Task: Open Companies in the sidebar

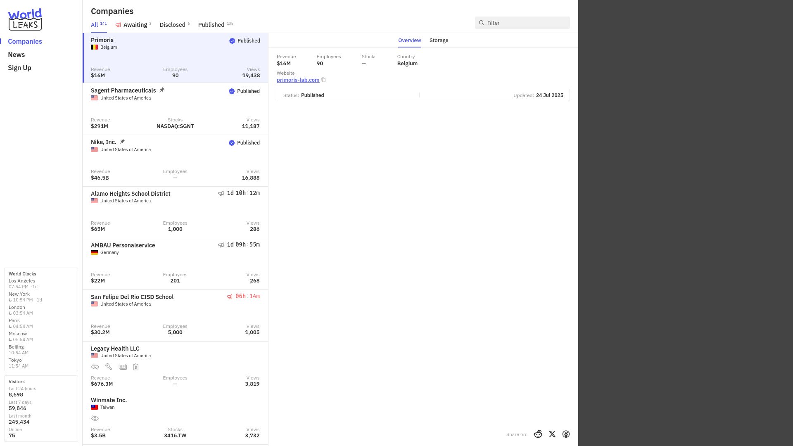Action: [x=25, y=41]
